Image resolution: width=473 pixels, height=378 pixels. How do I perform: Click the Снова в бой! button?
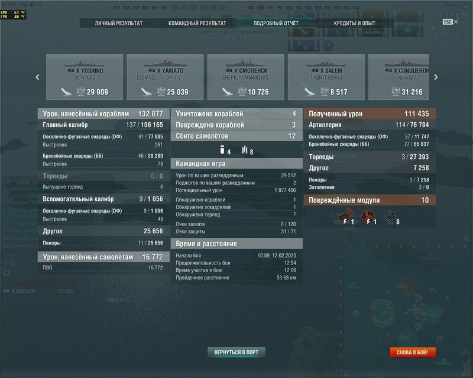coord(412,352)
